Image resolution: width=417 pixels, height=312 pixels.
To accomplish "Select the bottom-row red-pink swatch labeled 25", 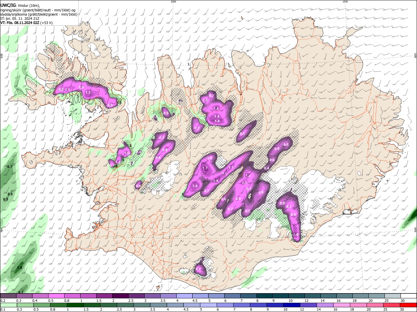I will point(392,305).
